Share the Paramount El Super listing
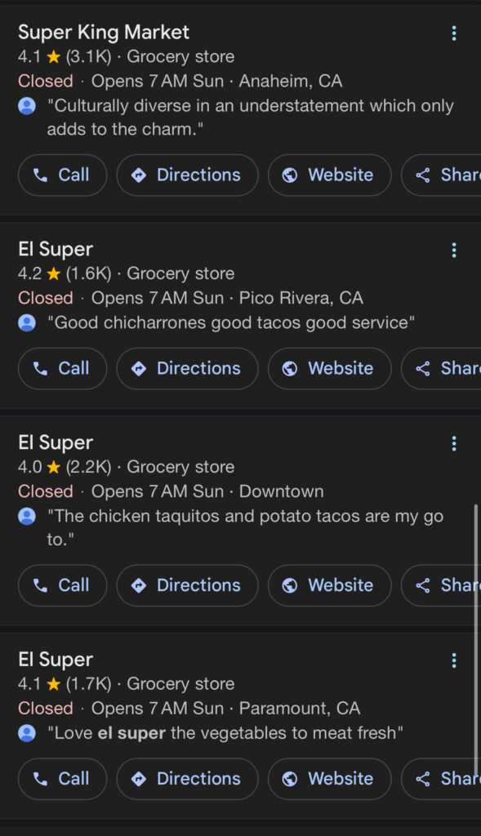The width and height of the screenshot is (481, 836). coord(442,779)
